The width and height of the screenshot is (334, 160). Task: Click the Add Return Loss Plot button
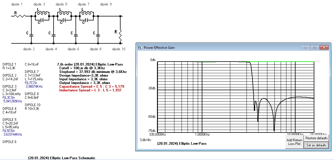[294, 142]
